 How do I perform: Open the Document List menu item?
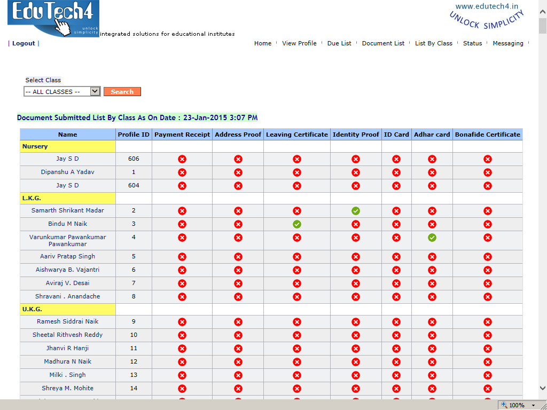383,43
